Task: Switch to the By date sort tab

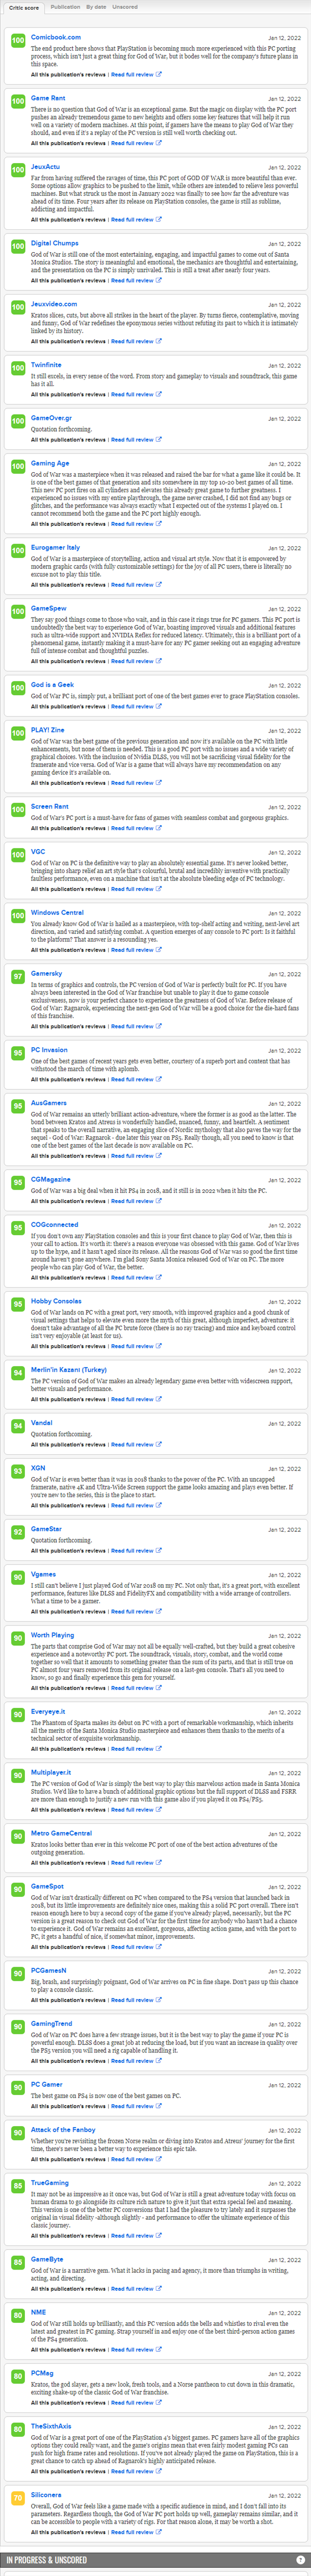Action: coord(96,7)
